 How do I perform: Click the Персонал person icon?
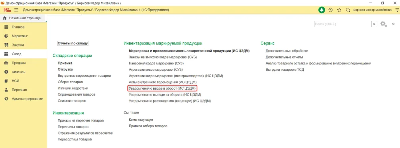click(6, 90)
